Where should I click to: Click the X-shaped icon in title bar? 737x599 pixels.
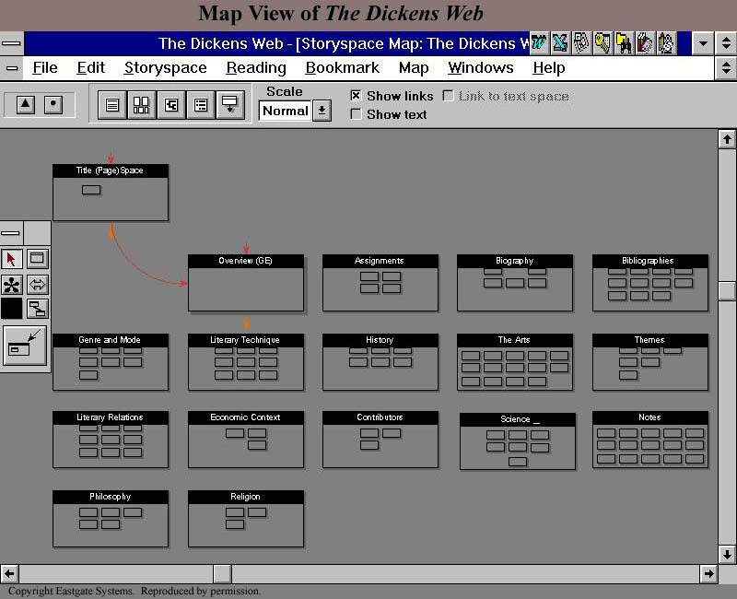pyautogui.click(x=560, y=43)
